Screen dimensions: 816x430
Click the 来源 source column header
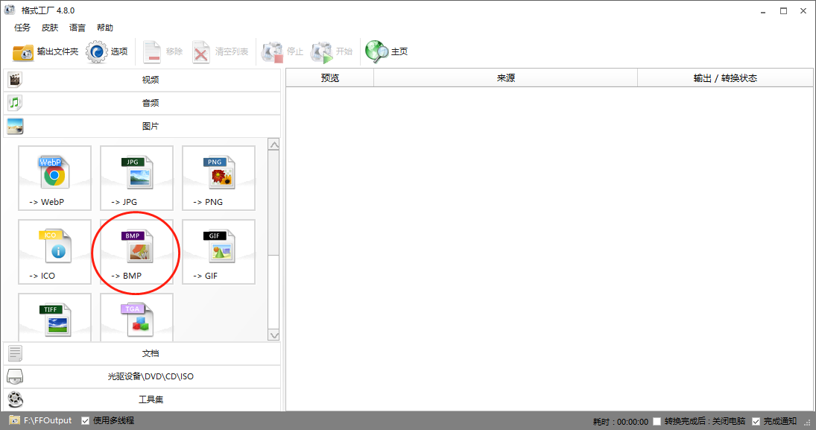tap(506, 78)
